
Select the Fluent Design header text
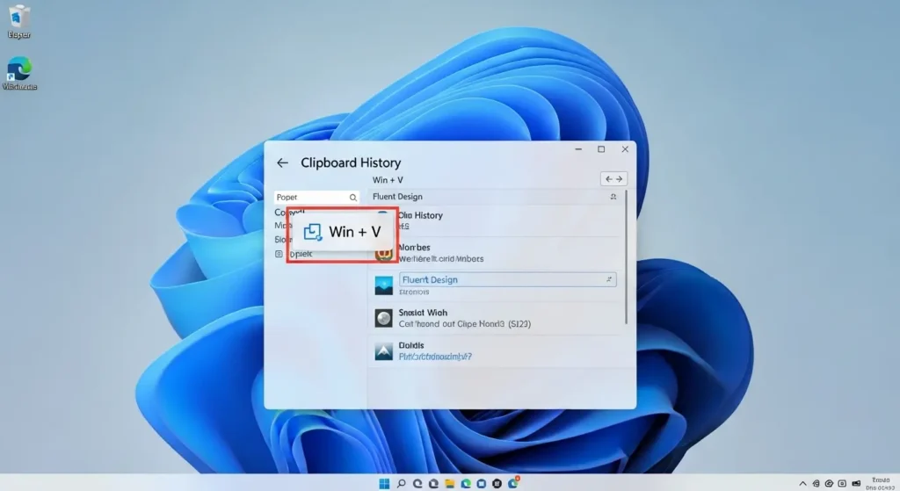397,197
